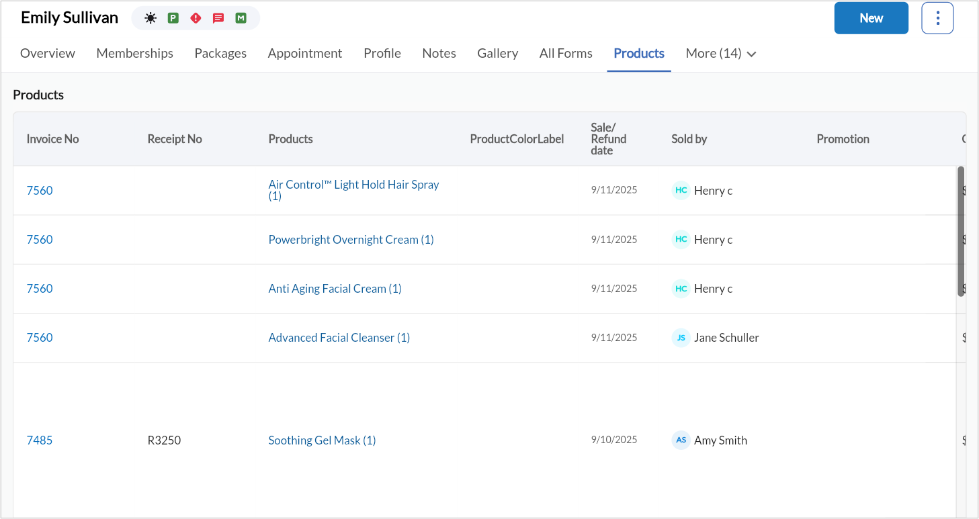Screen dimensions: 979x519
Task: Click the Sold by column header
Action: click(x=689, y=139)
